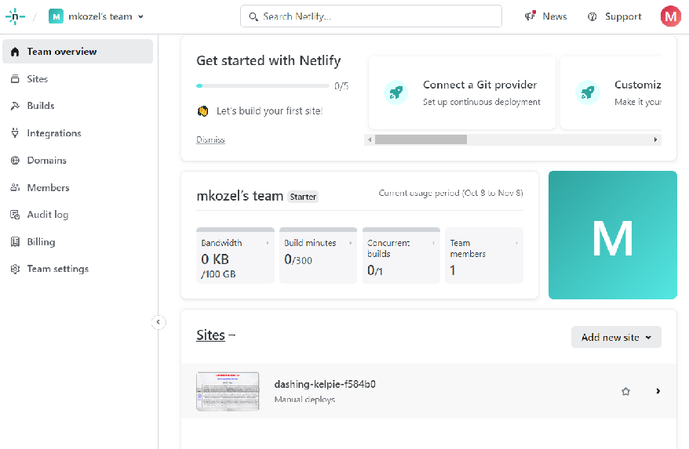689x449 pixels.
Task: Select Domains from the sidebar
Action: (46, 161)
